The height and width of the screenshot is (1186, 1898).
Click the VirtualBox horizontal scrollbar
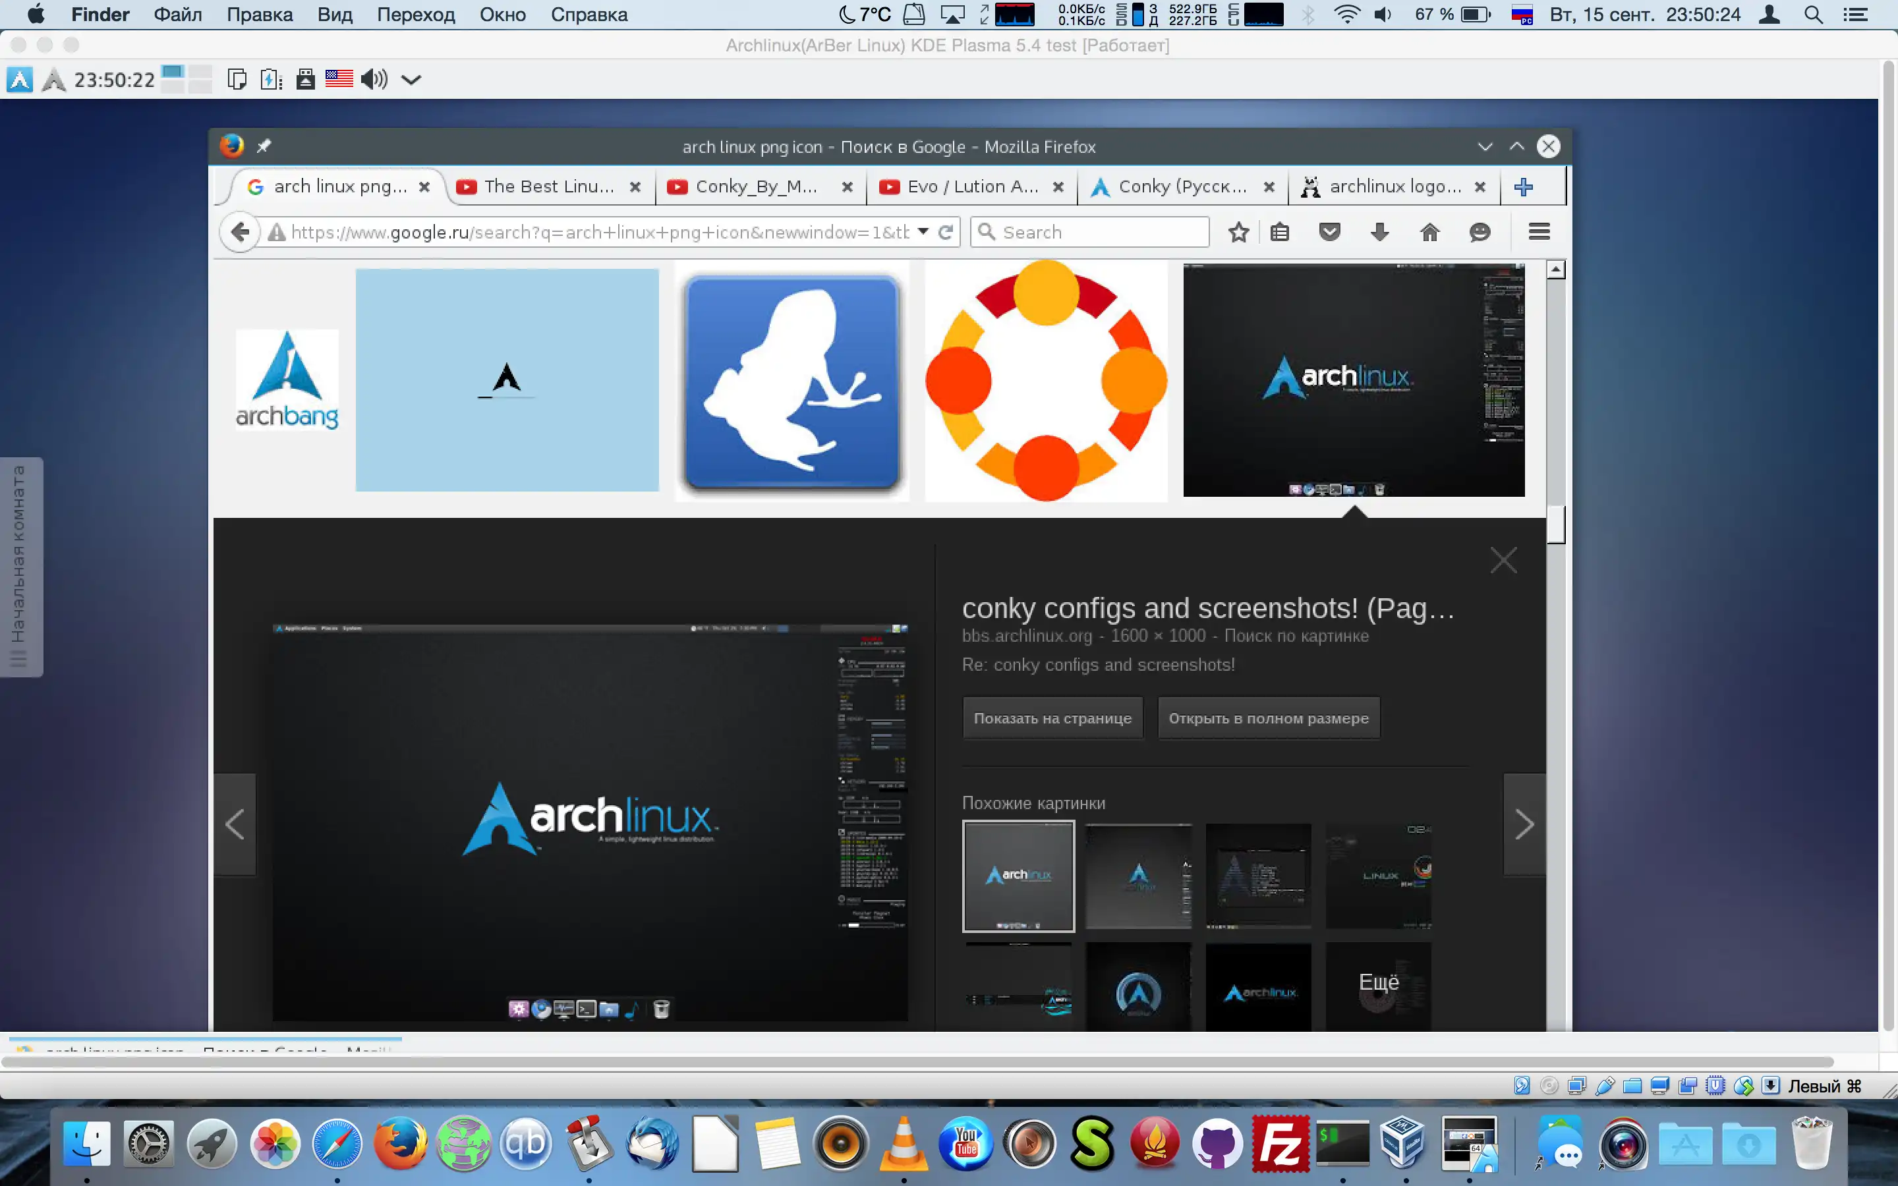pos(917,1061)
